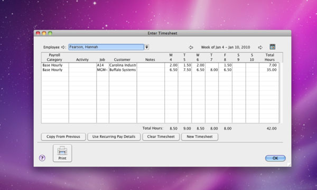Advance to the next week arrow
Viewport: 317px width, 190px height.
pyautogui.click(x=260, y=47)
